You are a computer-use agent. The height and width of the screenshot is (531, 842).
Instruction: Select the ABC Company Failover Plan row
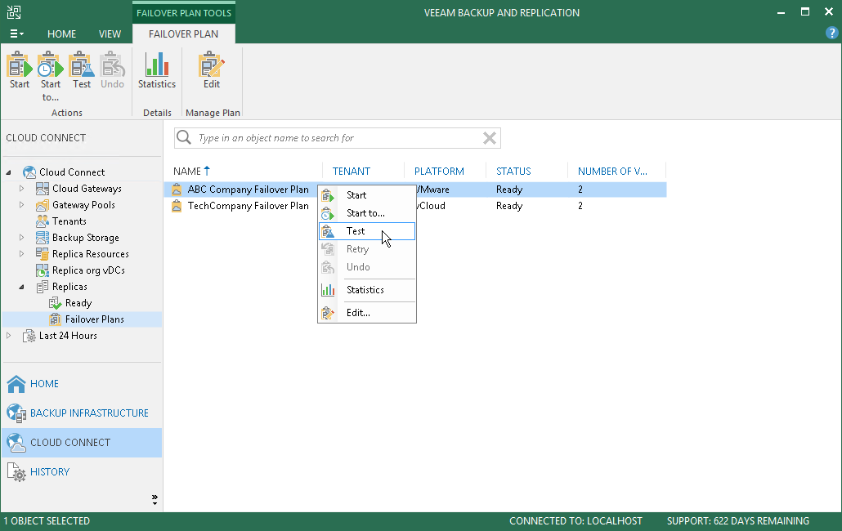point(415,190)
